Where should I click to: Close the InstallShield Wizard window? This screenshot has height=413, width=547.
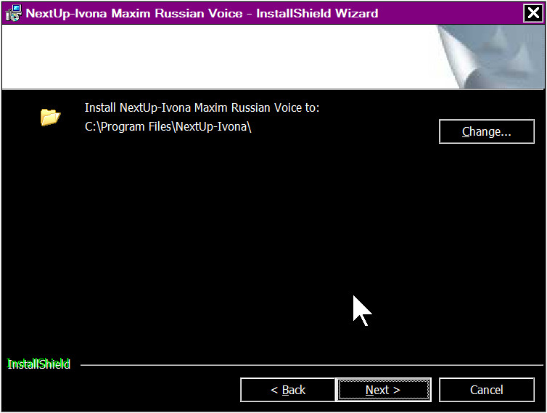coord(533,13)
